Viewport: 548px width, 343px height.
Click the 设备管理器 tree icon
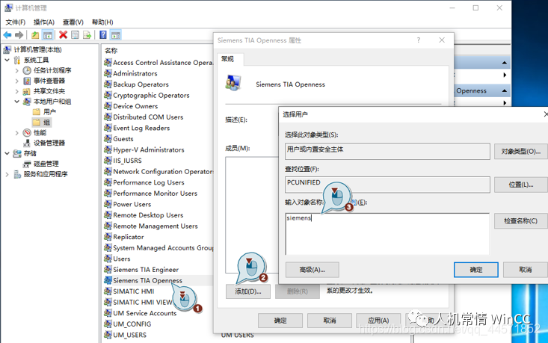click(x=27, y=143)
